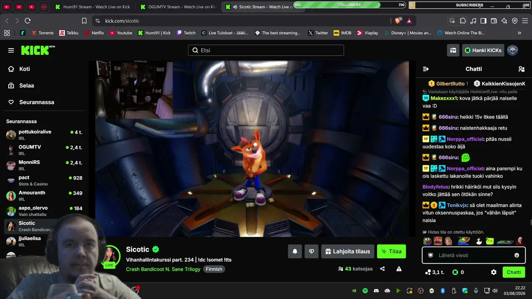Open MonniRS in the followed channels list

click(44, 165)
